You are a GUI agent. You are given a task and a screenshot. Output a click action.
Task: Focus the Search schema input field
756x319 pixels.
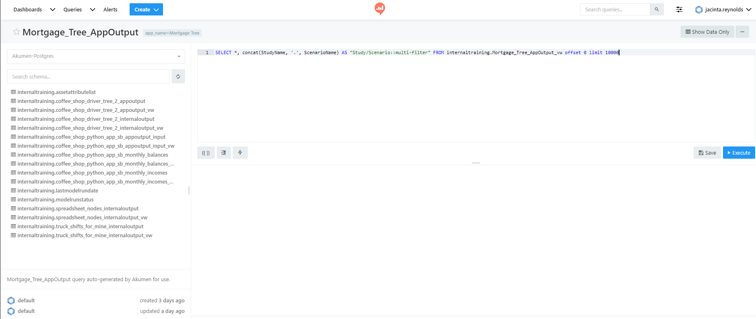pyautogui.click(x=88, y=76)
